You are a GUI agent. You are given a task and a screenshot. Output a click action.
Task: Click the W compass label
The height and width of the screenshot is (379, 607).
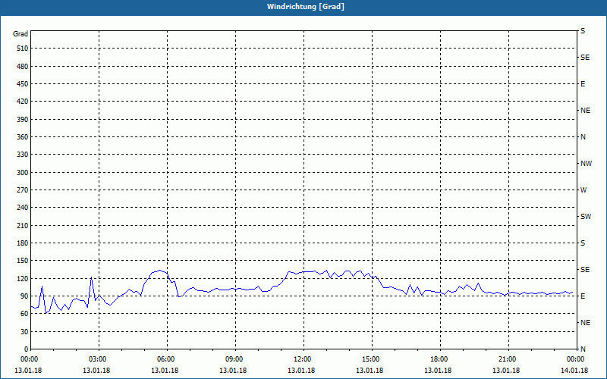click(583, 190)
